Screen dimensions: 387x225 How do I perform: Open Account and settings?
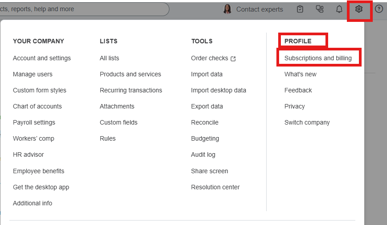tap(42, 58)
